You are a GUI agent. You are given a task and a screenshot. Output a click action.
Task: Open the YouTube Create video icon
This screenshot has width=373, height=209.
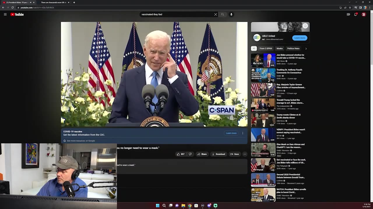[348, 14]
